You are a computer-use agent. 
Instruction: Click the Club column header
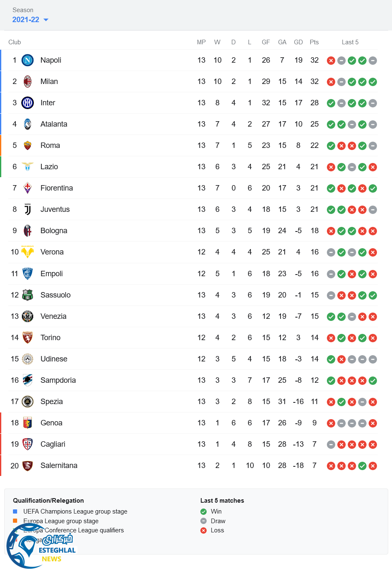pos(15,42)
